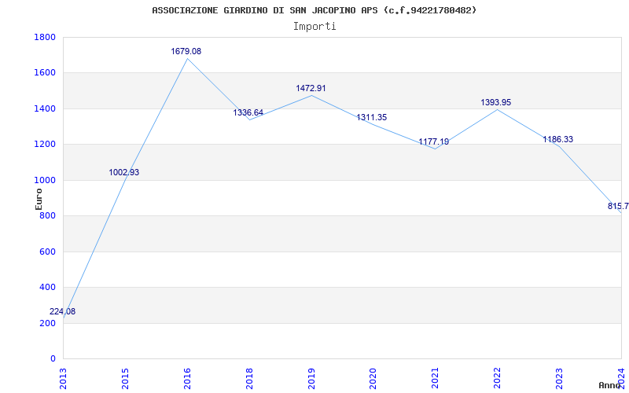629x393 pixels.
Task: Click the 1186.33 value label
Action: pos(558,140)
